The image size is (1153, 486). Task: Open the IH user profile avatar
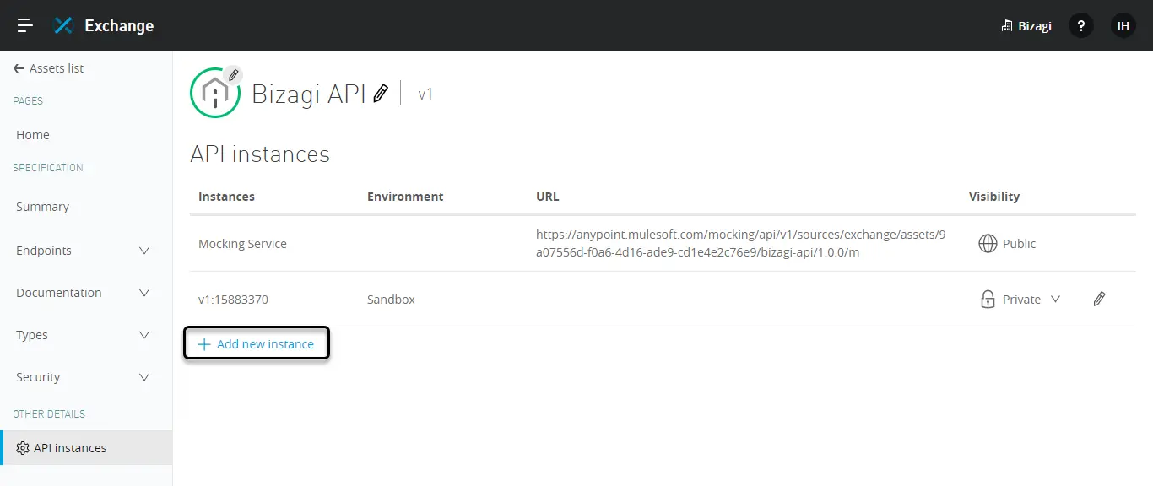click(x=1123, y=25)
